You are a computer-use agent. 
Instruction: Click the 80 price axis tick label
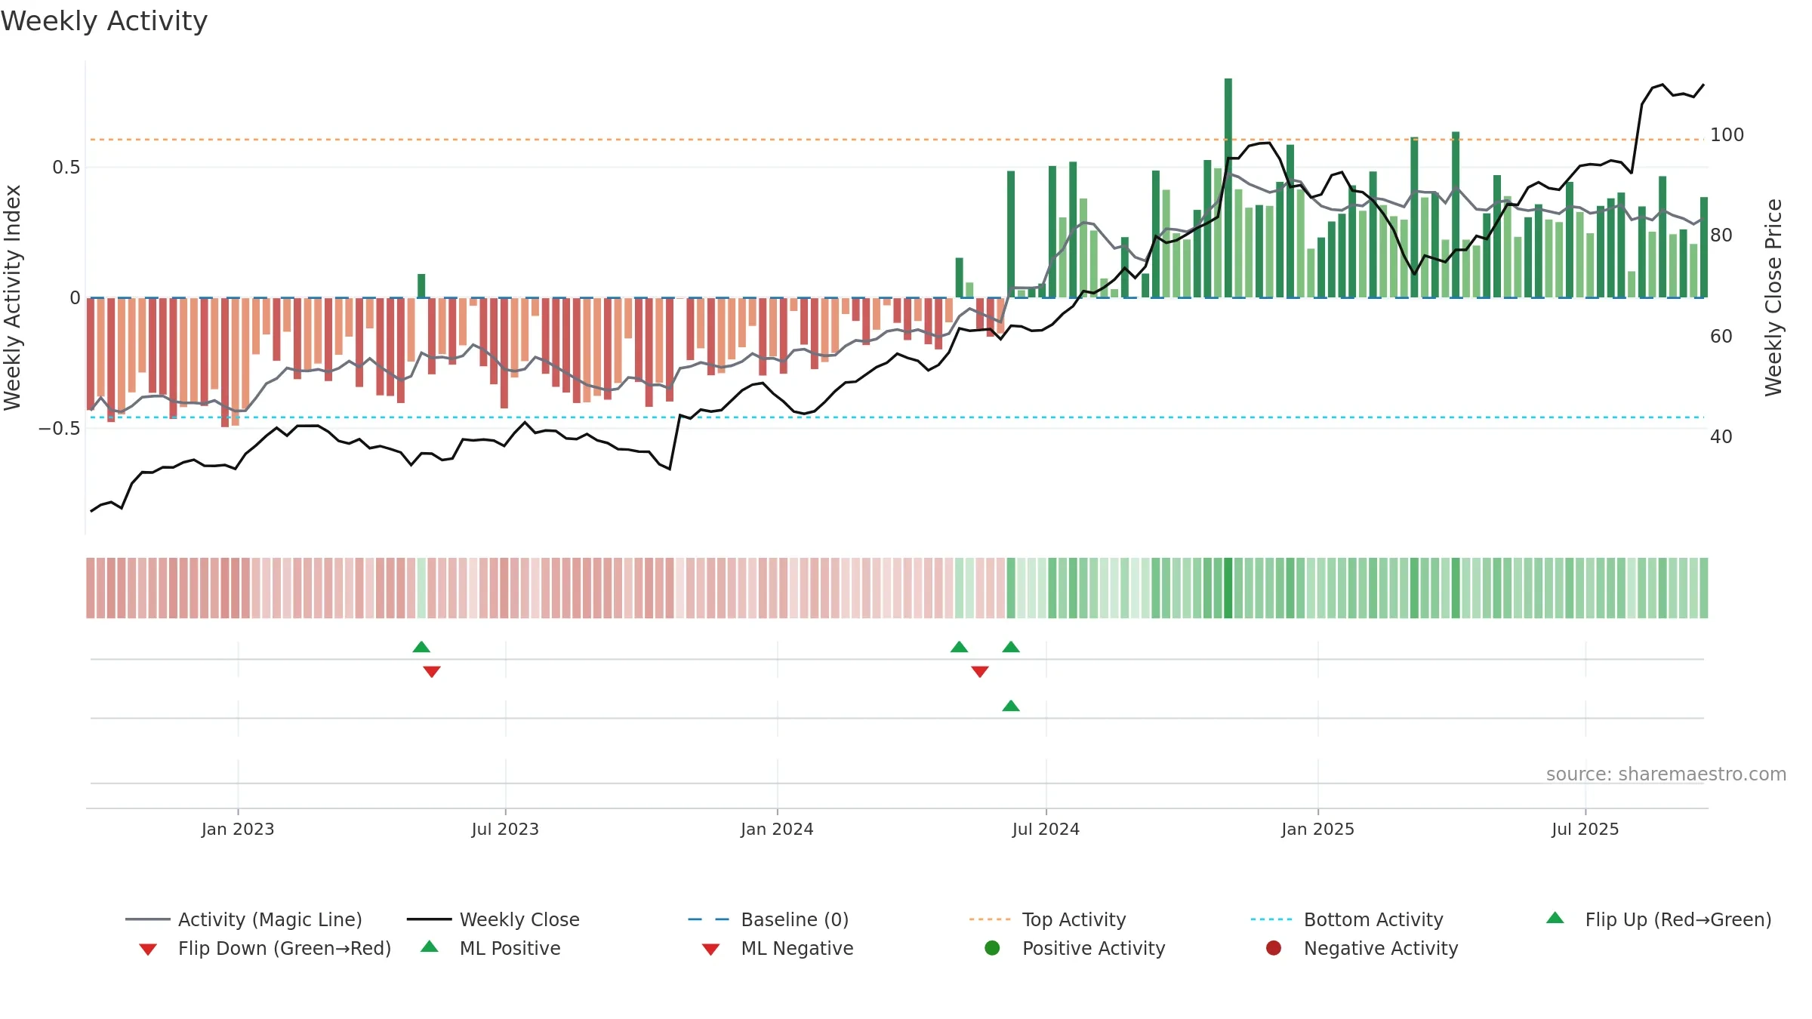1721,236
